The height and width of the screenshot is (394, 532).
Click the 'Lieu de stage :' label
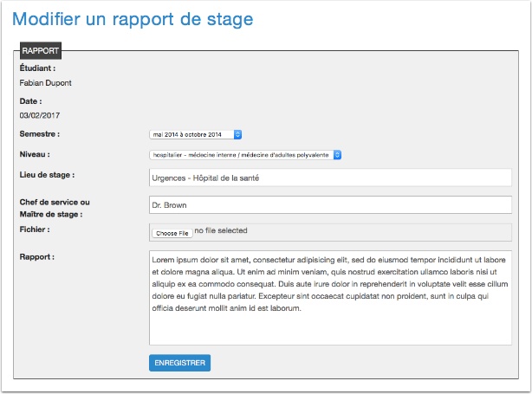[x=47, y=175]
